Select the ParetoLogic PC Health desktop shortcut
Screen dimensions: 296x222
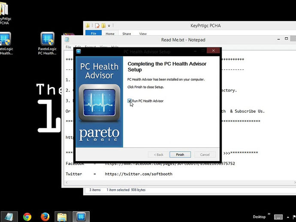tap(47, 43)
